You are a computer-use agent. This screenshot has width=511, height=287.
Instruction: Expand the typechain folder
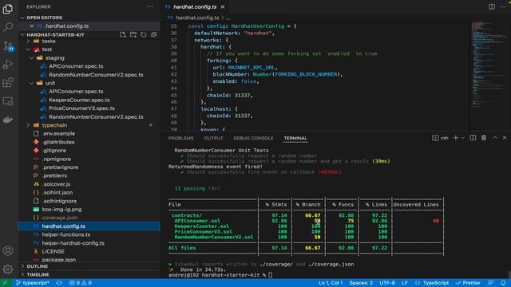(89, 125)
